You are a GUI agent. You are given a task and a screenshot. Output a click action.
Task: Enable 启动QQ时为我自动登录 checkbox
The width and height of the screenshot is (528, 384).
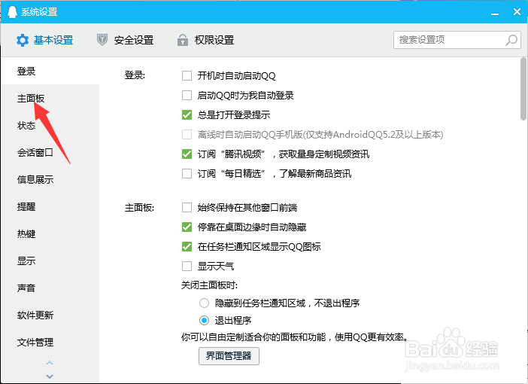187,95
